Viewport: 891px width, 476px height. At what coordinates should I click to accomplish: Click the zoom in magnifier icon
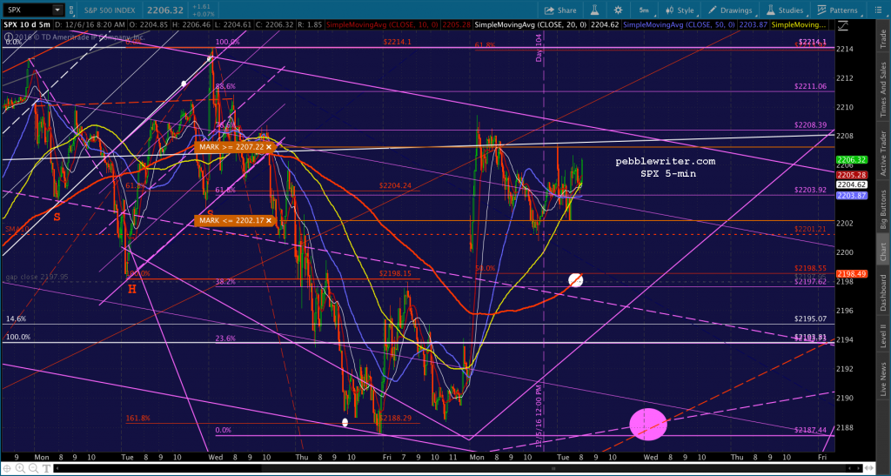point(19,468)
